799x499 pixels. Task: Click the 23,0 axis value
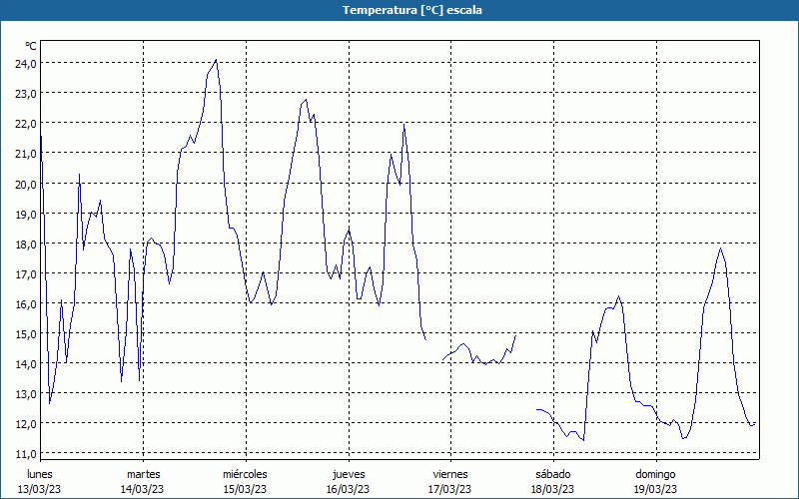(27, 94)
